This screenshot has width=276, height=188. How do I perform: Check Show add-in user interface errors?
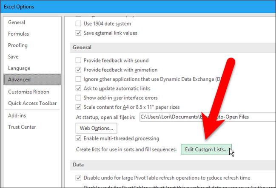[78, 98]
